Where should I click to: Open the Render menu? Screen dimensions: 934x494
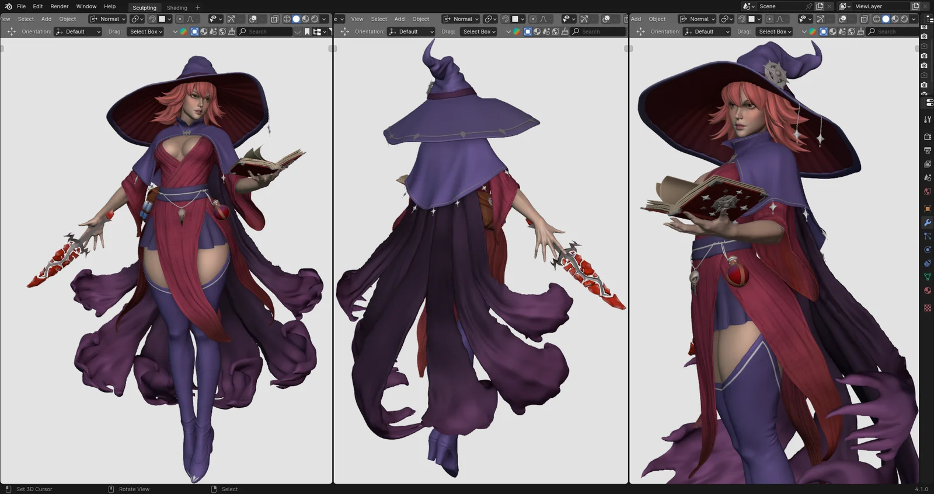click(60, 6)
